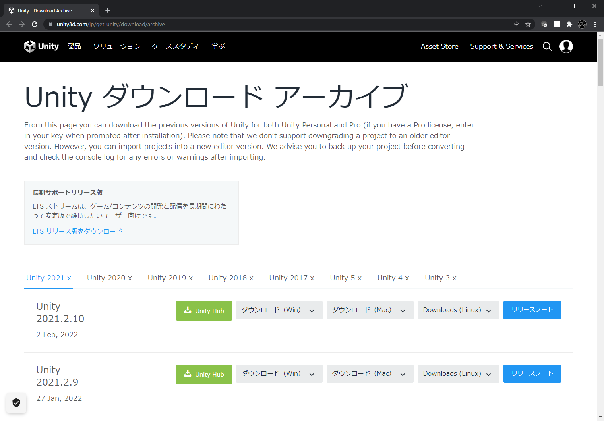Image resolution: width=604 pixels, height=421 pixels.
Task: Open Chrome three-dot menu
Action: (595, 24)
